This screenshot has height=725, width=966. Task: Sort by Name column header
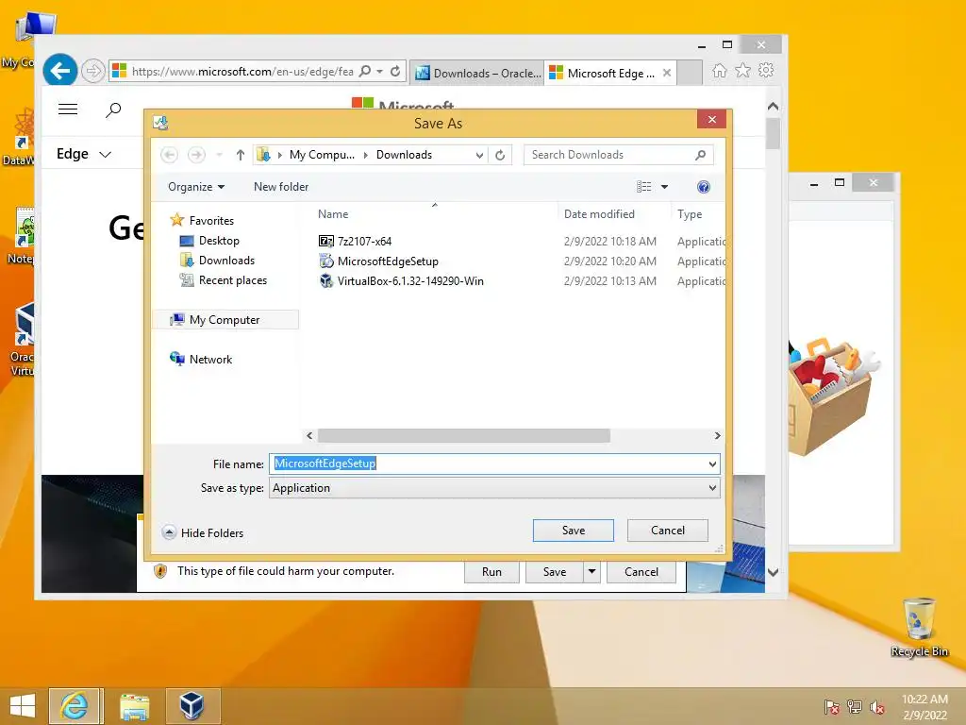333,214
